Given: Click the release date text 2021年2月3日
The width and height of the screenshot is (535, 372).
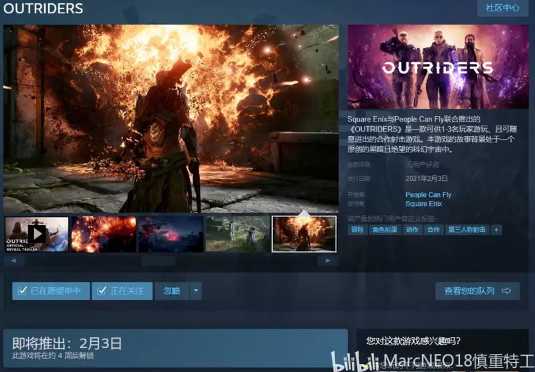Looking at the screenshot, I should coord(427,178).
